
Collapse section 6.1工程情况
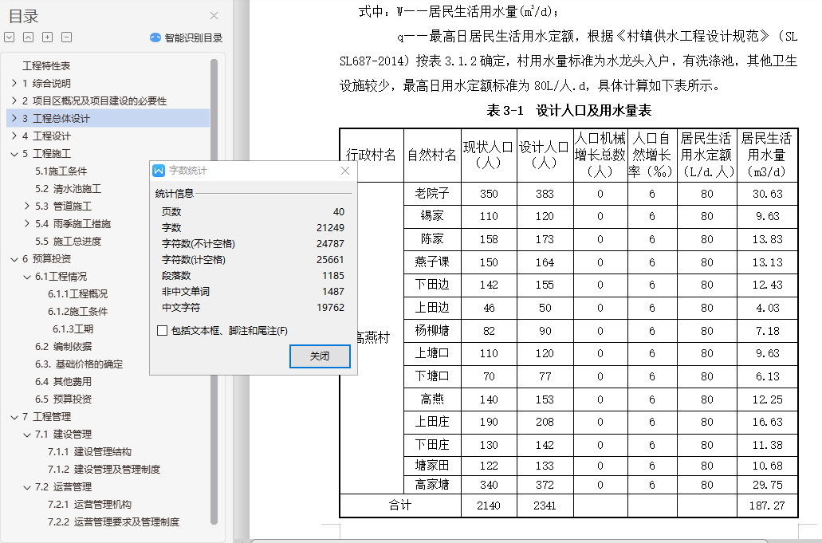point(27,276)
